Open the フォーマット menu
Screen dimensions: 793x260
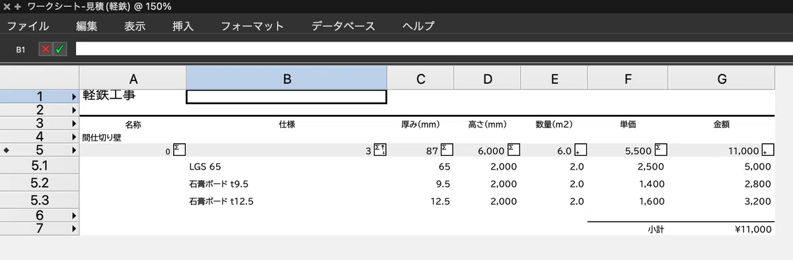252,26
